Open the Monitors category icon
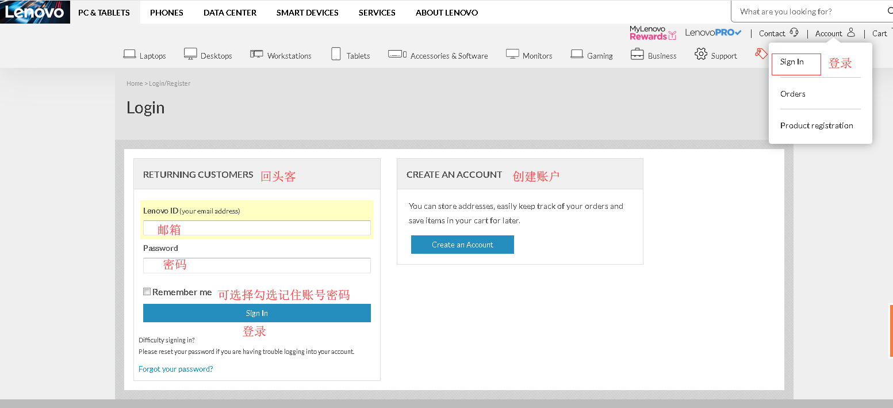893x408 pixels. [x=512, y=54]
